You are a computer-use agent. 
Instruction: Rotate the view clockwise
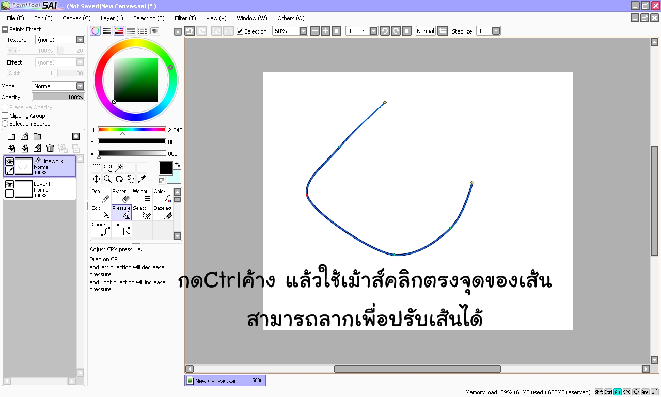(x=396, y=31)
